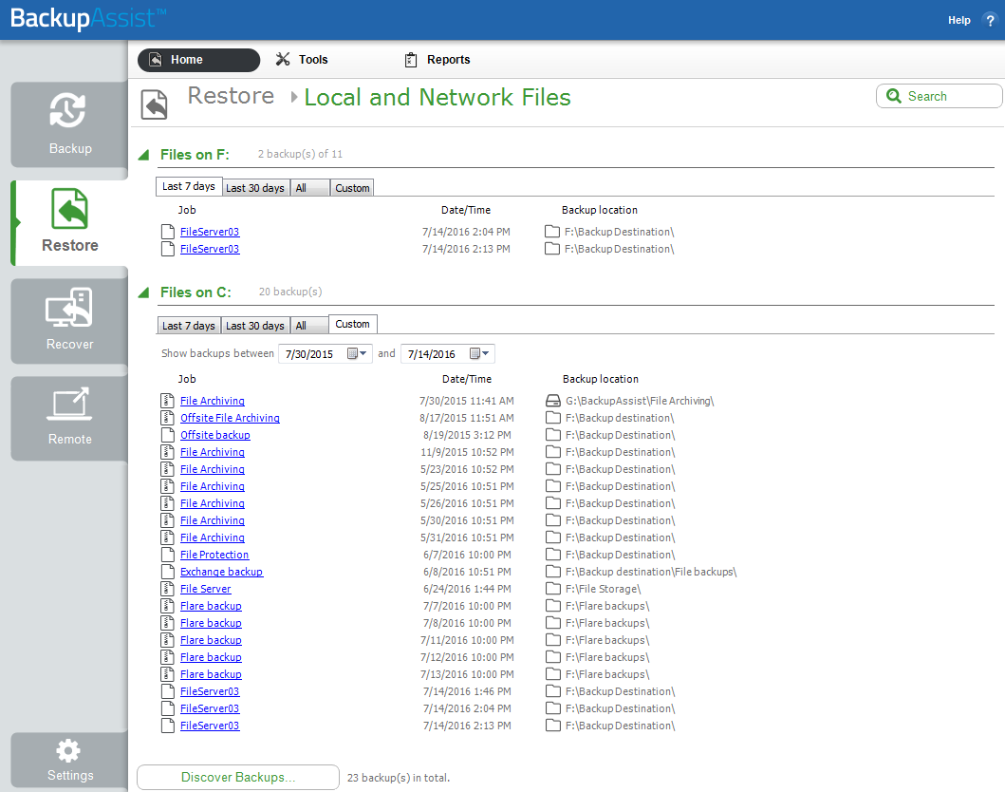Open Offsite File Archiving job link

(x=230, y=418)
